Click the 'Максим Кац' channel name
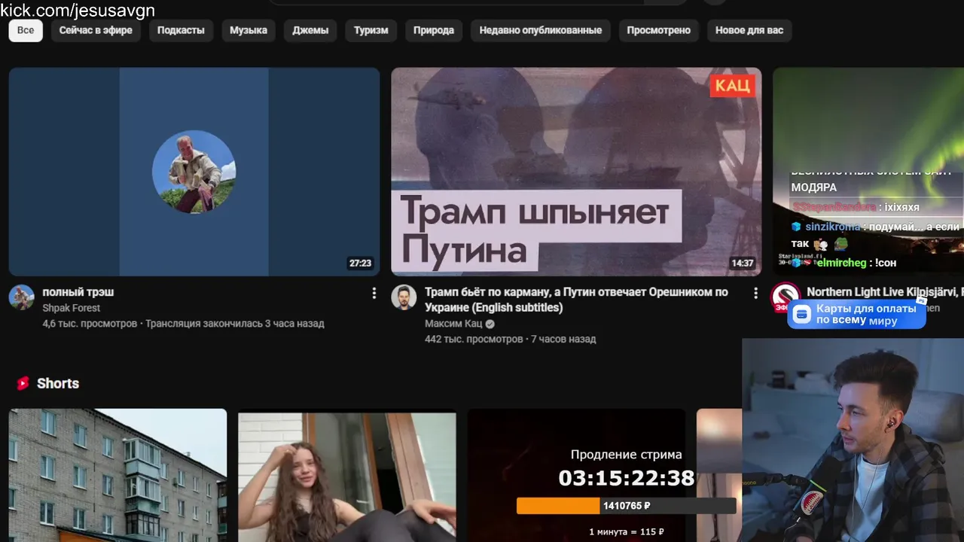This screenshot has height=542, width=964. pyautogui.click(x=453, y=324)
